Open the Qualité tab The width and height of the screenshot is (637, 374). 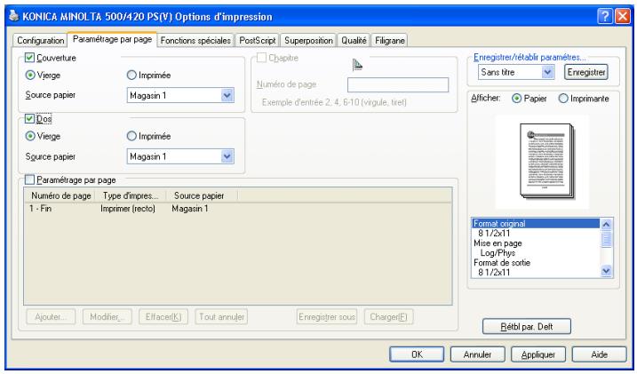(x=354, y=41)
